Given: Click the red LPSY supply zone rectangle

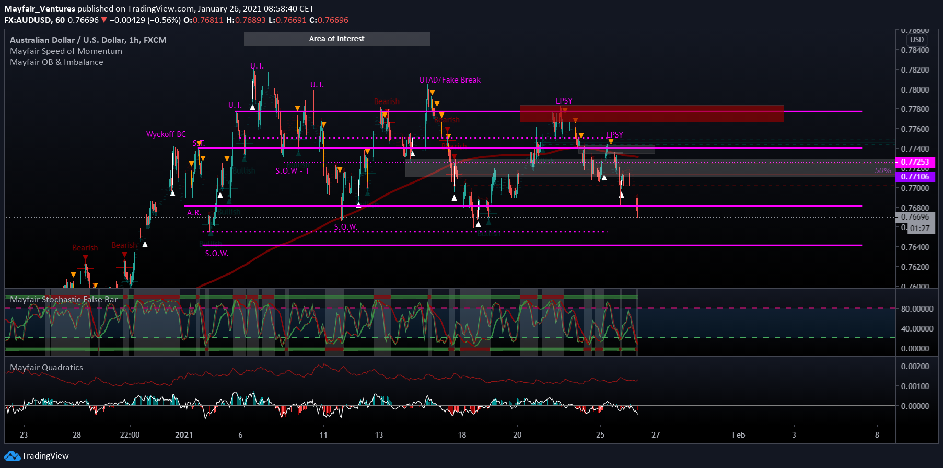Looking at the screenshot, I should pyautogui.click(x=651, y=114).
